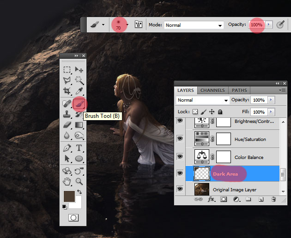Open the brush Mode dropdown
Viewport: 291px width, 238px height.
point(194,25)
